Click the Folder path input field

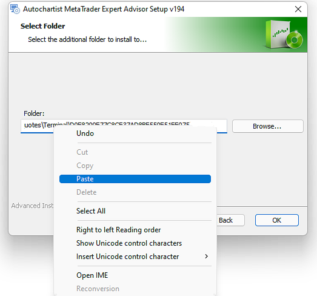[124, 126]
